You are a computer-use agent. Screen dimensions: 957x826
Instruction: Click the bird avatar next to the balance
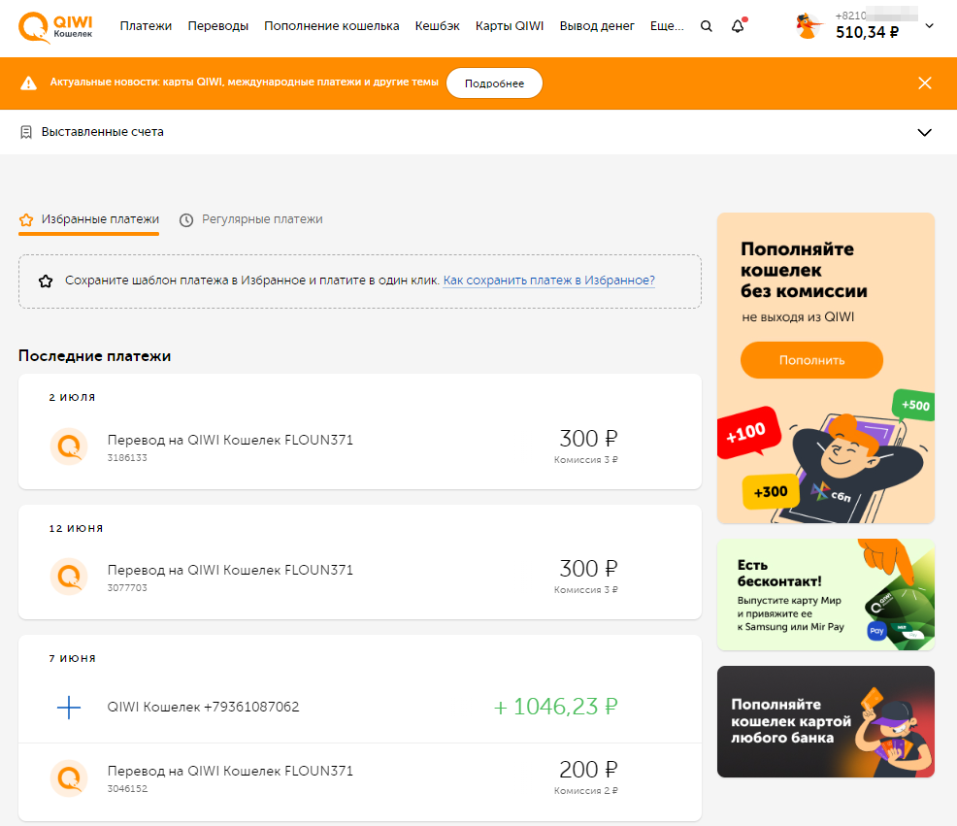click(808, 26)
